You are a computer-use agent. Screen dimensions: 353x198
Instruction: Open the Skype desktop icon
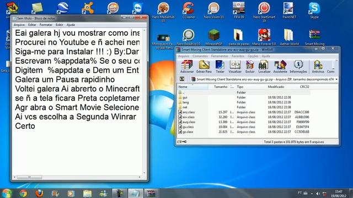314,10
